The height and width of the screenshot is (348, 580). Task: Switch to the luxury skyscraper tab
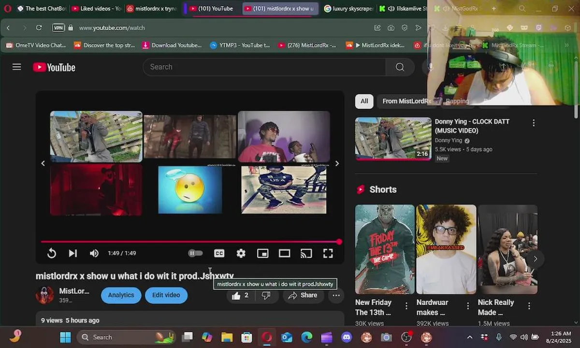(349, 9)
